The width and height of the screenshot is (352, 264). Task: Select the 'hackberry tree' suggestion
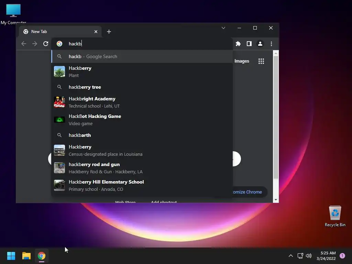pos(142,87)
